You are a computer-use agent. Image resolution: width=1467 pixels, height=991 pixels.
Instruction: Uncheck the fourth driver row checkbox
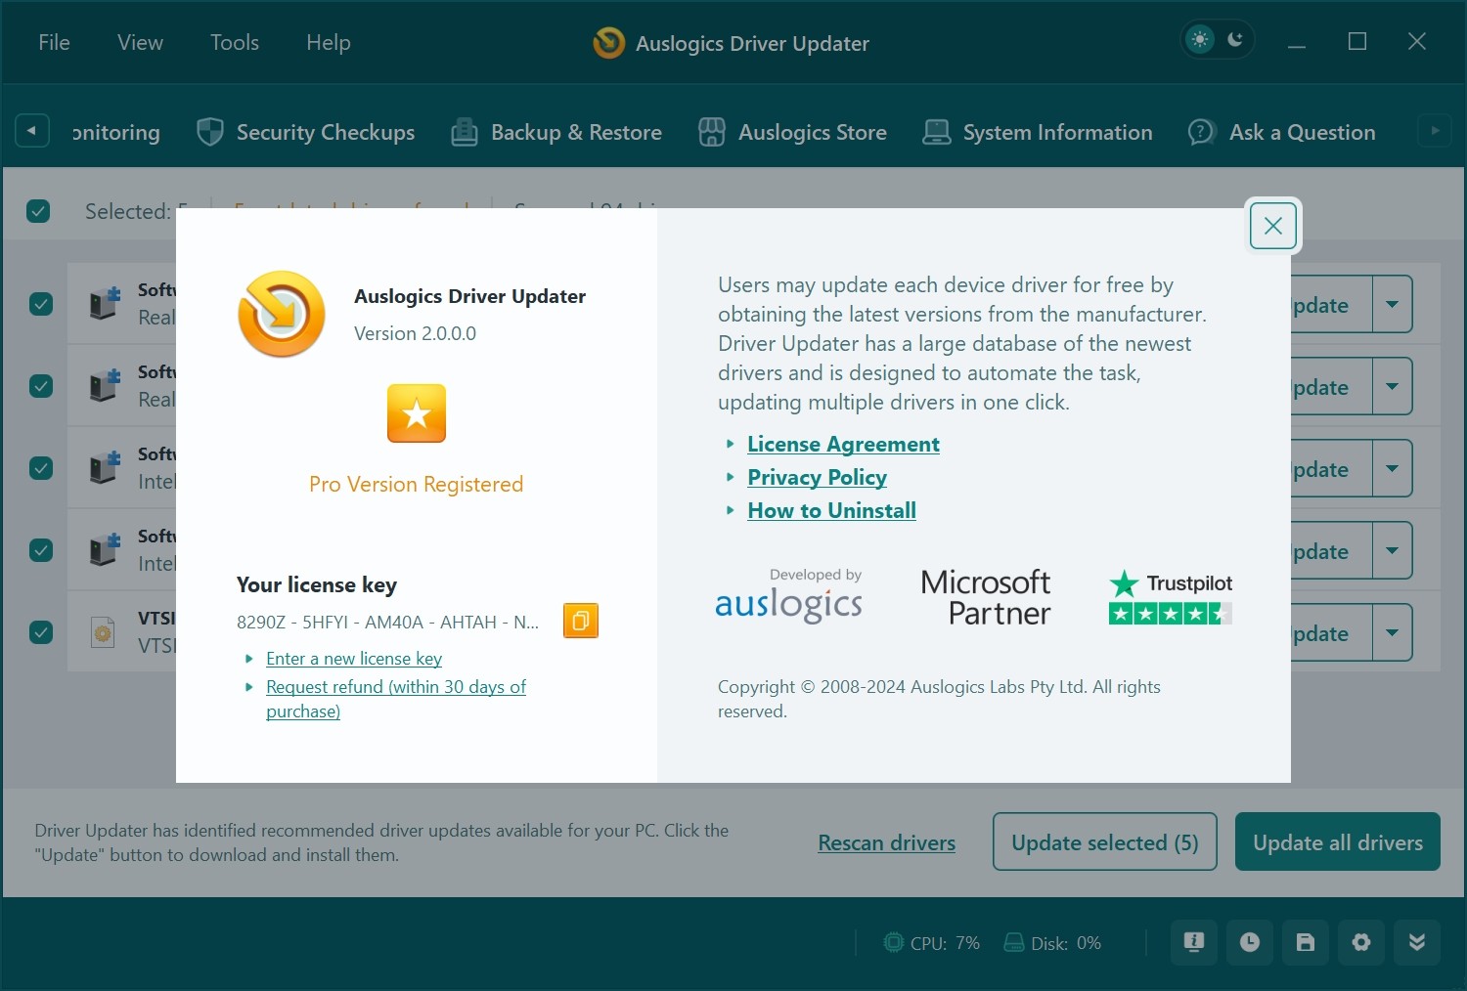(x=41, y=550)
